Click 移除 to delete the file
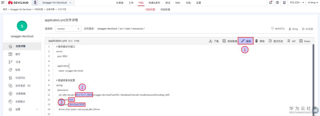This screenshot has width=320, height=116. pos(260,41)
